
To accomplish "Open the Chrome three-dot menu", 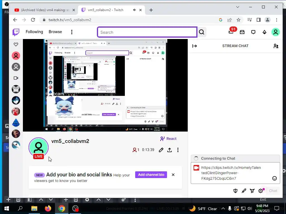I will (277, 20).
